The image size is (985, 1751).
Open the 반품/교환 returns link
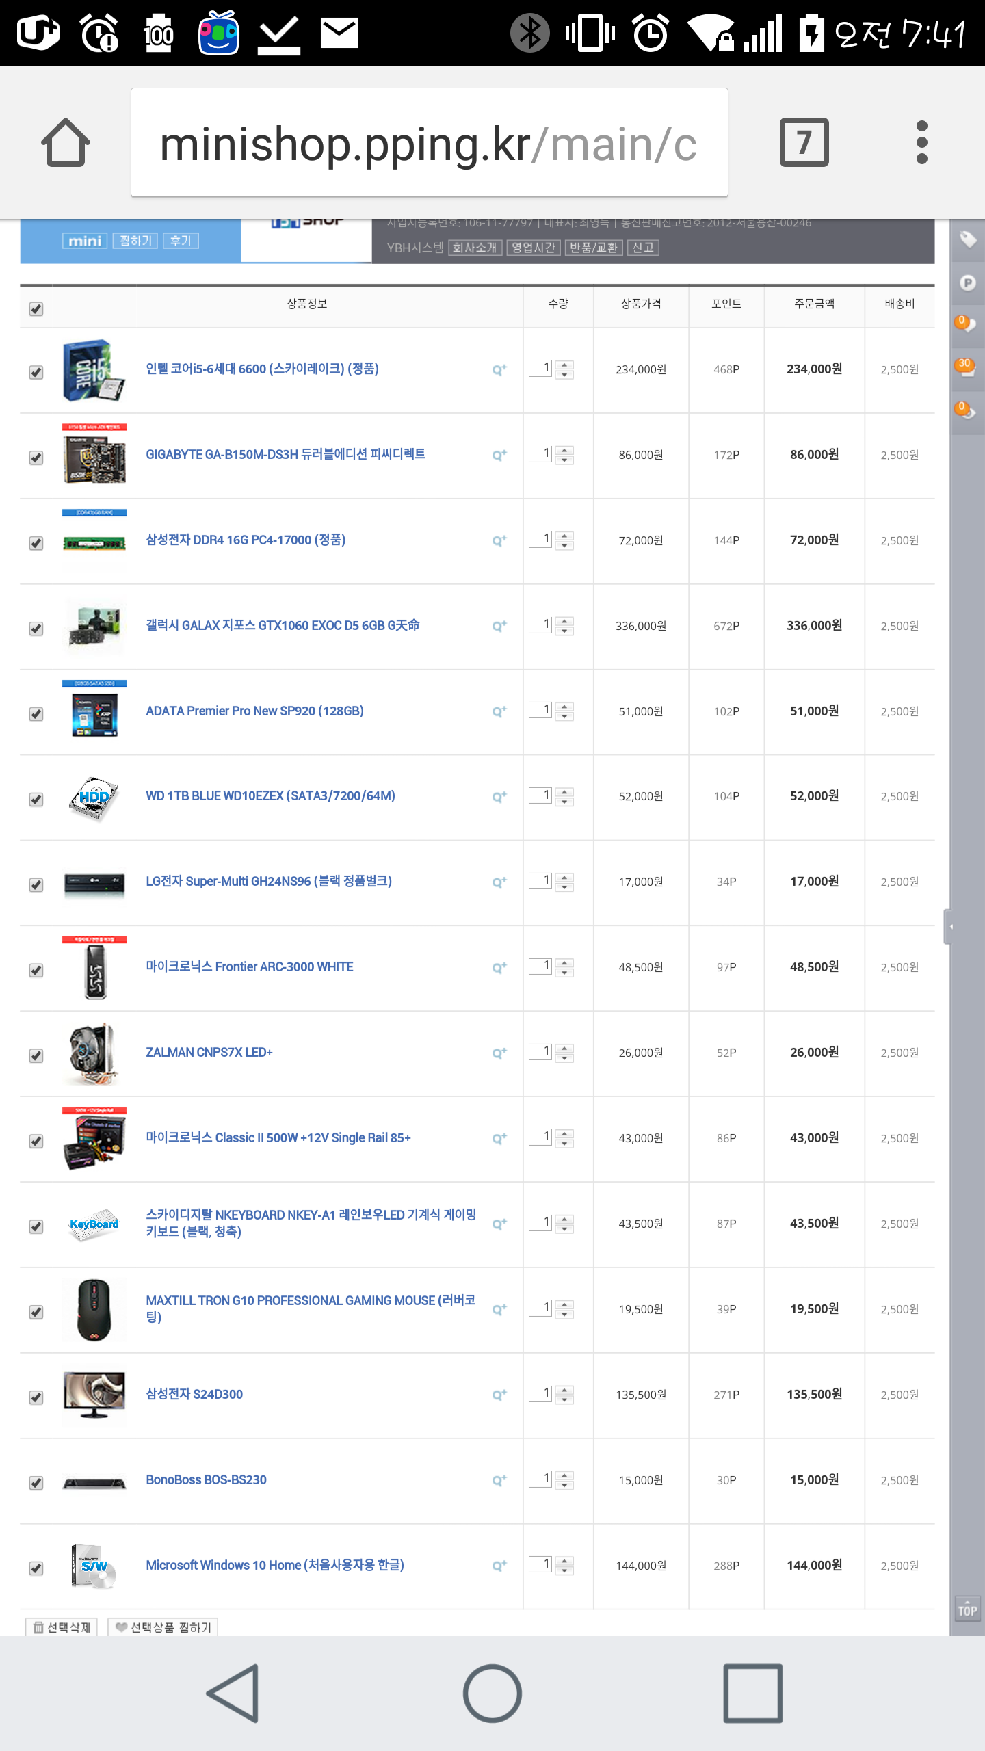(594, 248)
